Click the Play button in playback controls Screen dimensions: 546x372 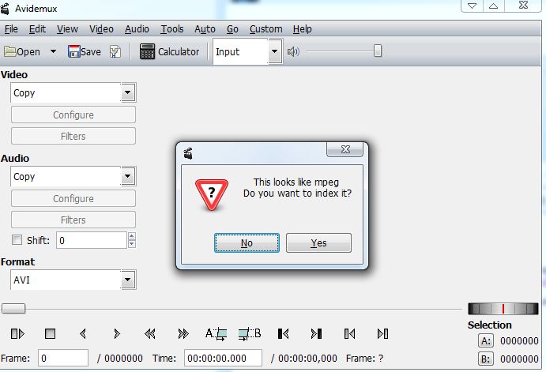(x=17, y=334)
